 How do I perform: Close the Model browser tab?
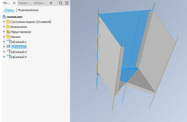(x=14, y=3)
